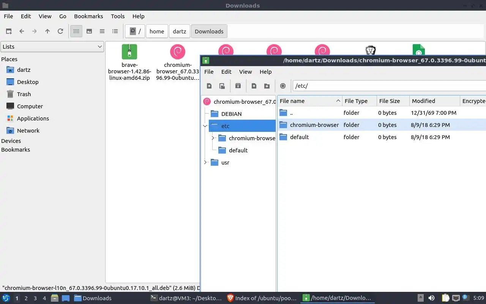Viewport: 486px width, 304px height.
Task: Switch to workspace 2
Action: click(26, 298)
